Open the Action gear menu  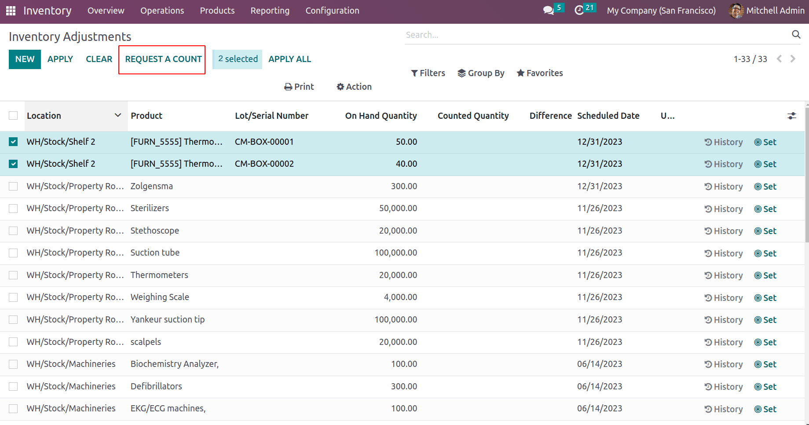coord(353,87)
